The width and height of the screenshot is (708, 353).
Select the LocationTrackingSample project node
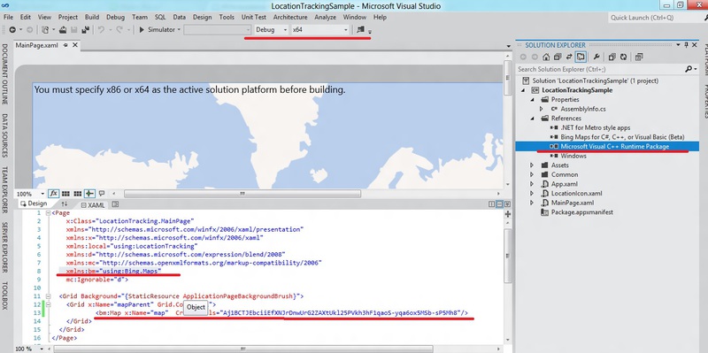[x=577, y=90]
